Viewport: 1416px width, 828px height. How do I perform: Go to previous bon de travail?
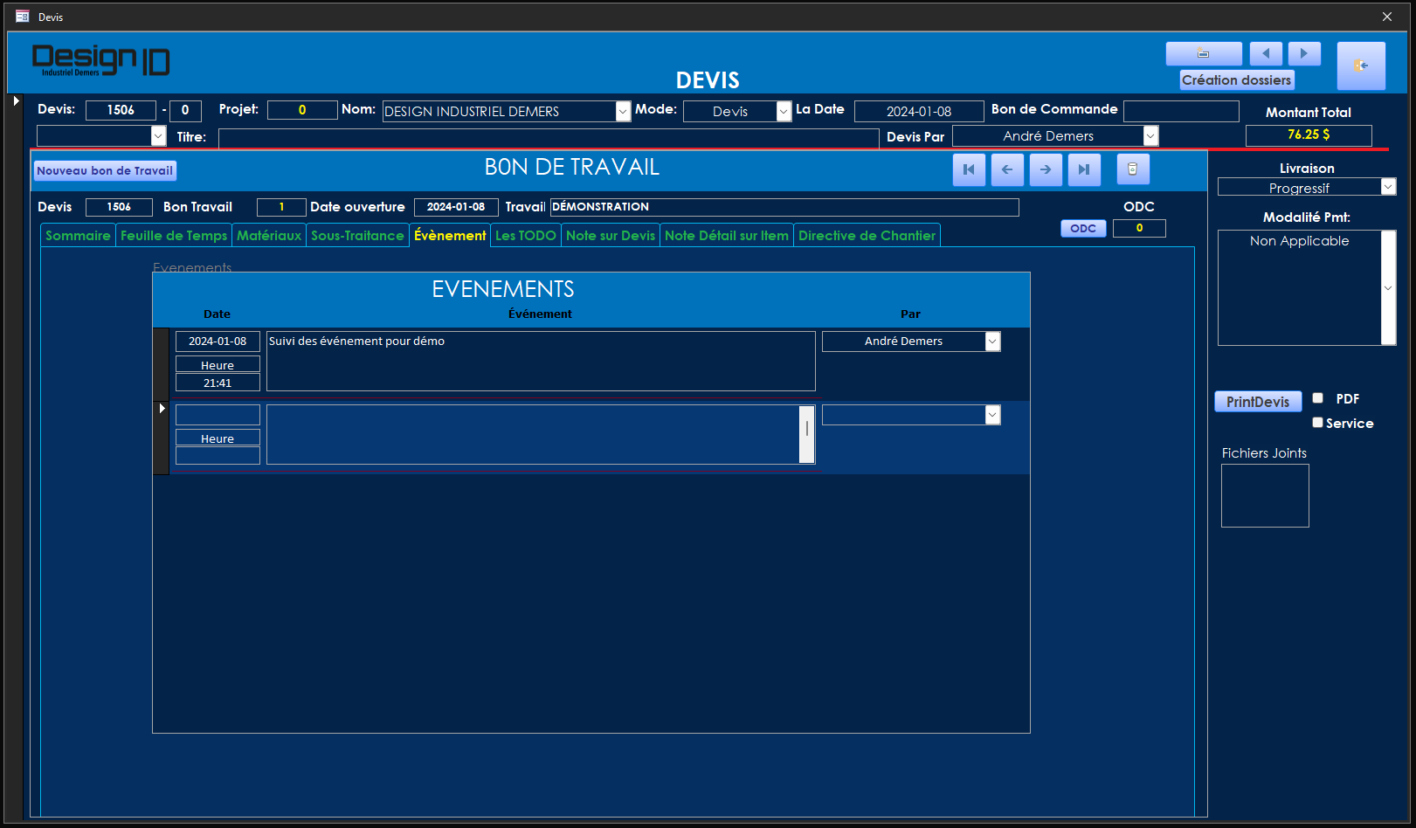click(1007, 169)
